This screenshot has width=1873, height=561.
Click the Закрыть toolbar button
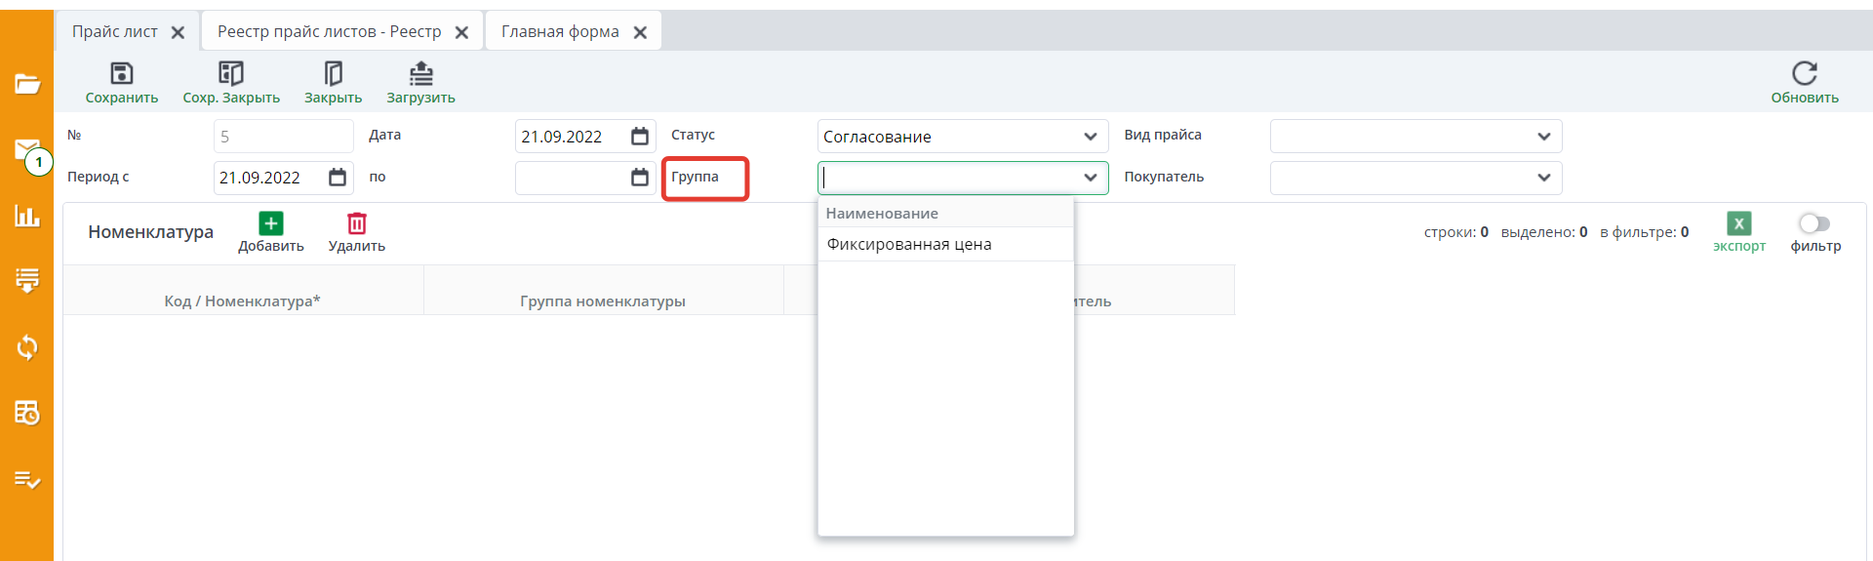(x=333, y=74)
